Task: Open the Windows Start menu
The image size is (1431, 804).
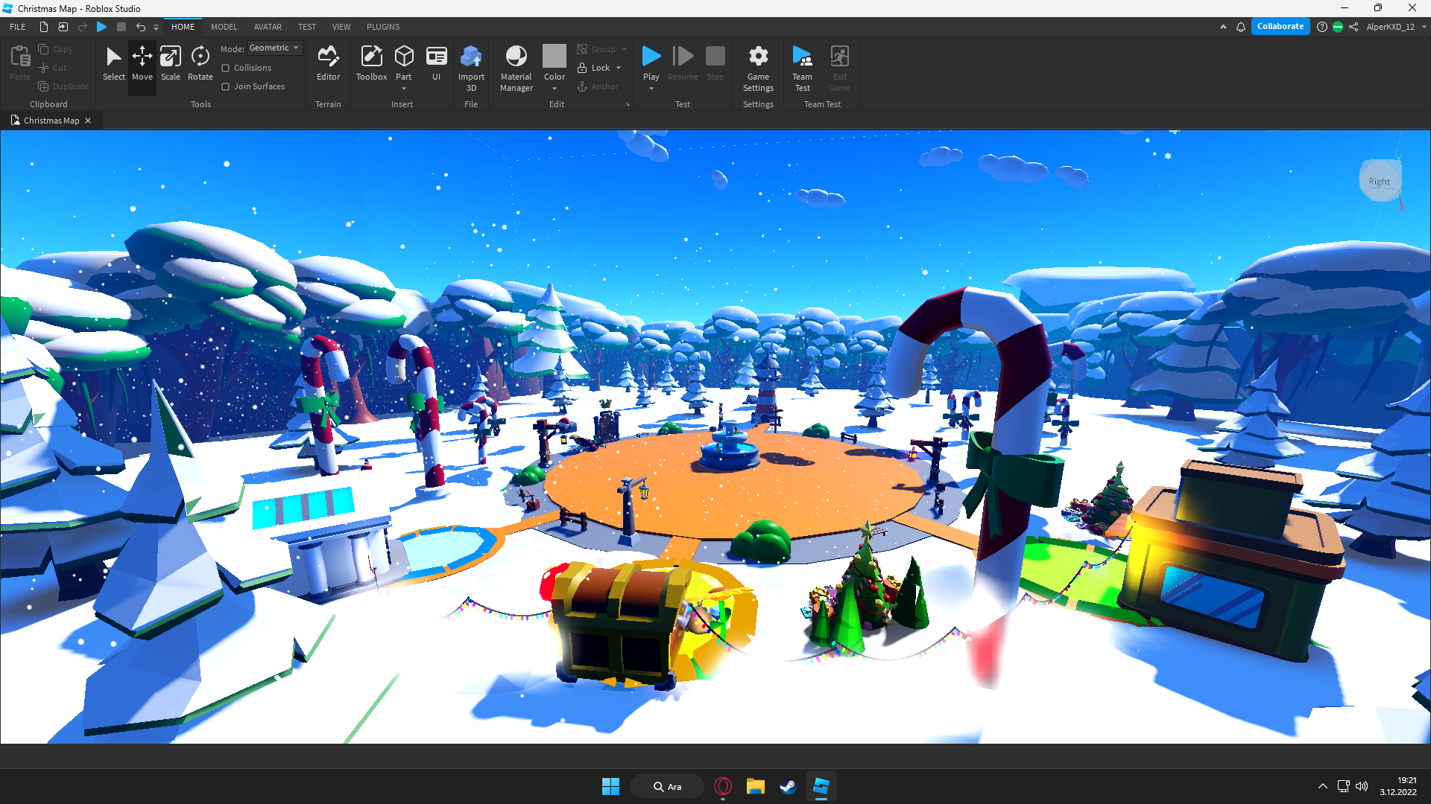Action: pos(610,786)
